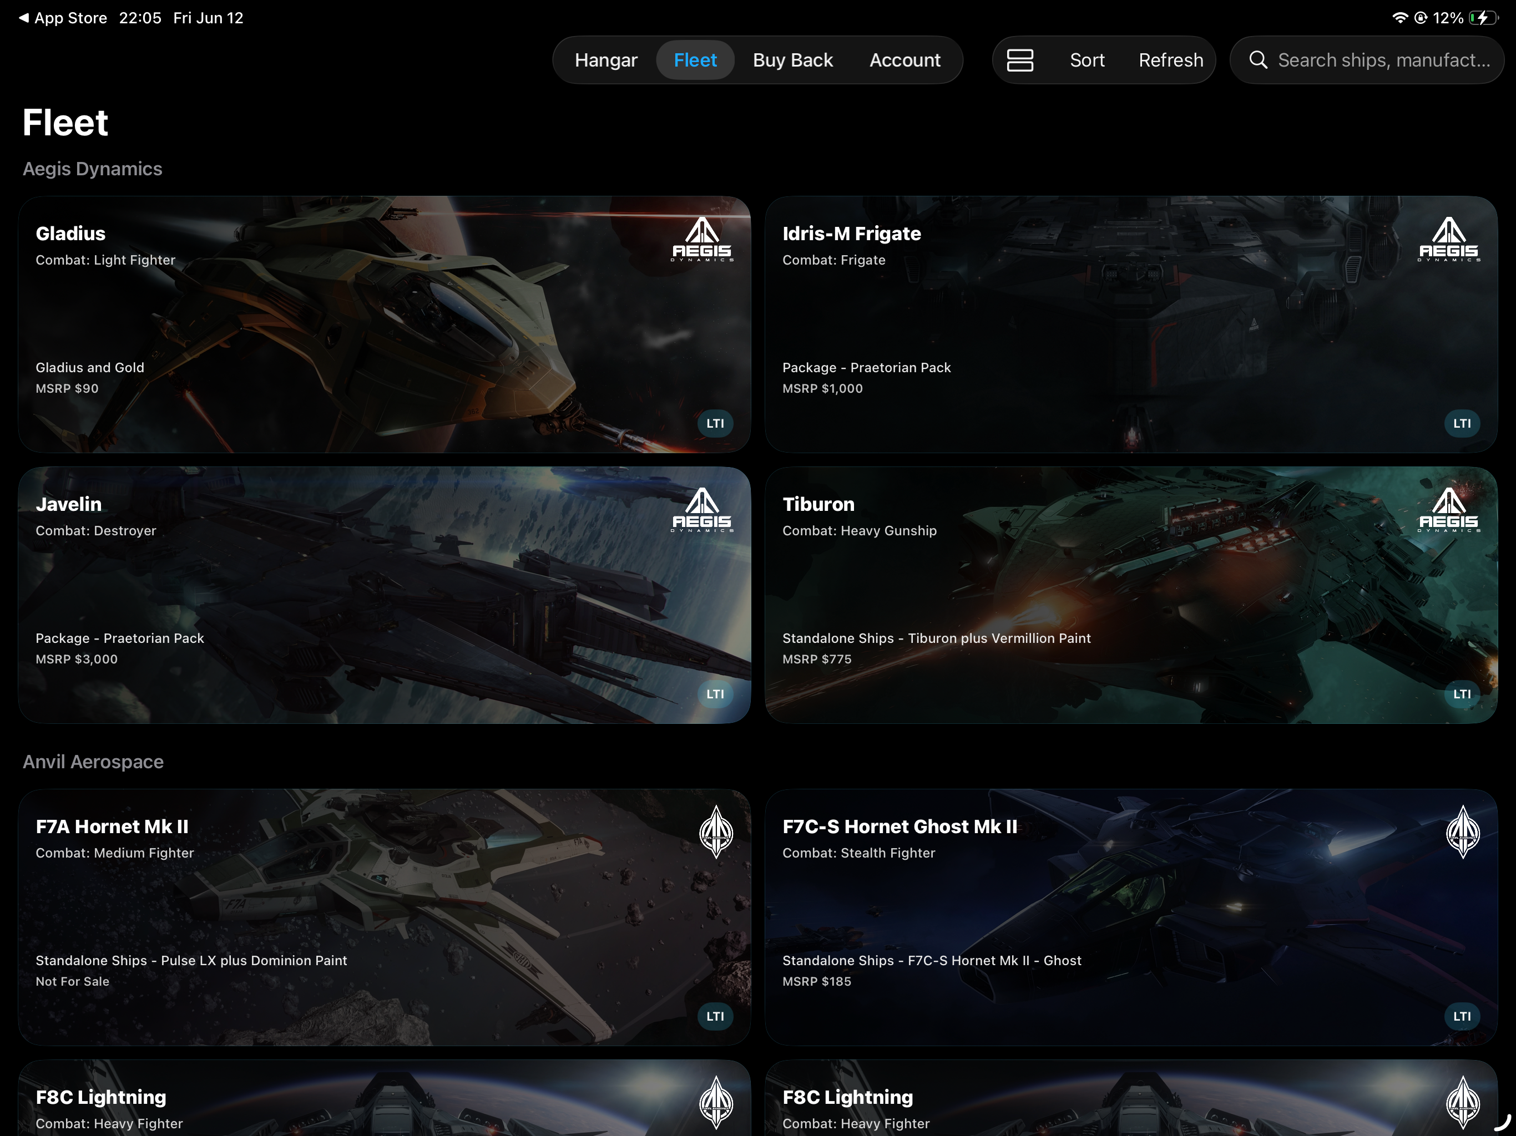The image size is (1516, 1136).
Task: Click the Anvil Aerospace section header
Action: pos(93,762)
